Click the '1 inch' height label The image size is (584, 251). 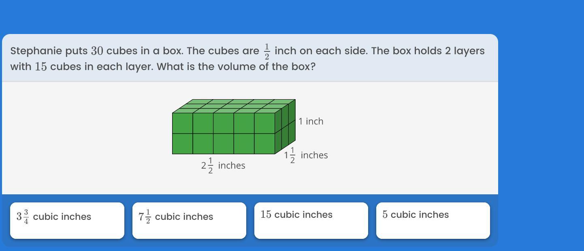311,121
